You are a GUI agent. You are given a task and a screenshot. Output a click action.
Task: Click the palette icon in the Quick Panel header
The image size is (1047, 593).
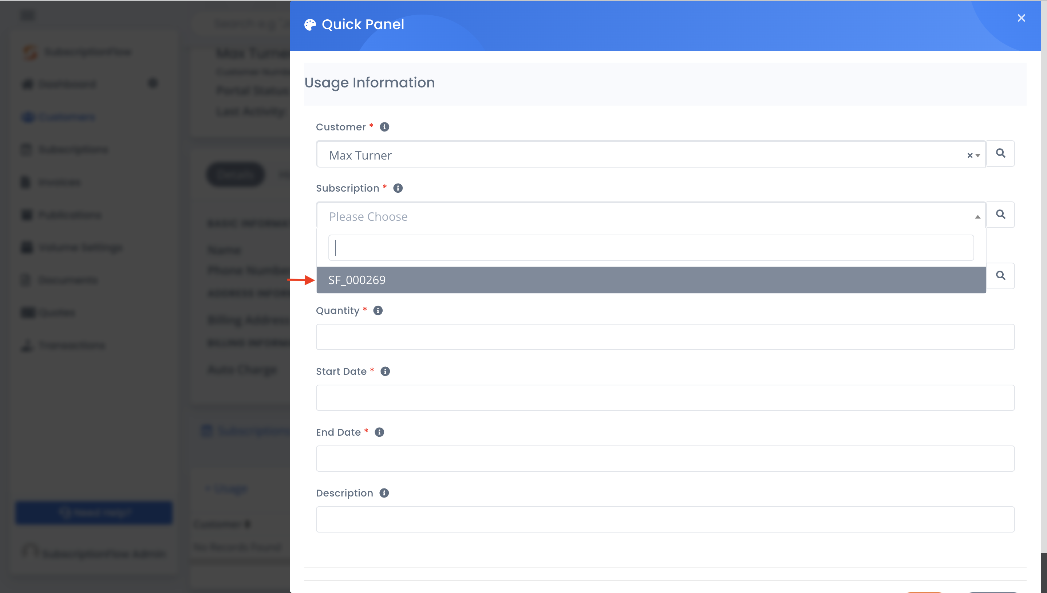(x=310, y=24)
